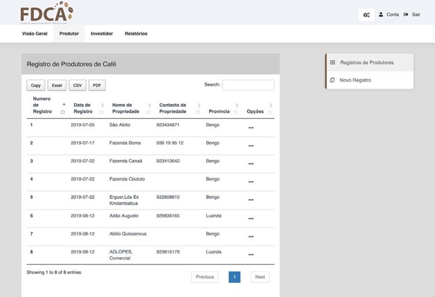435x297 pixels.
Task: Export table using PDF button
Action: 97,86
